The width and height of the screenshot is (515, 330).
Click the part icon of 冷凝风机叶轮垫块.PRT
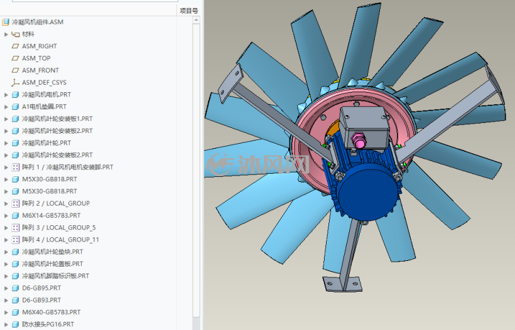[x=16, y=252]
